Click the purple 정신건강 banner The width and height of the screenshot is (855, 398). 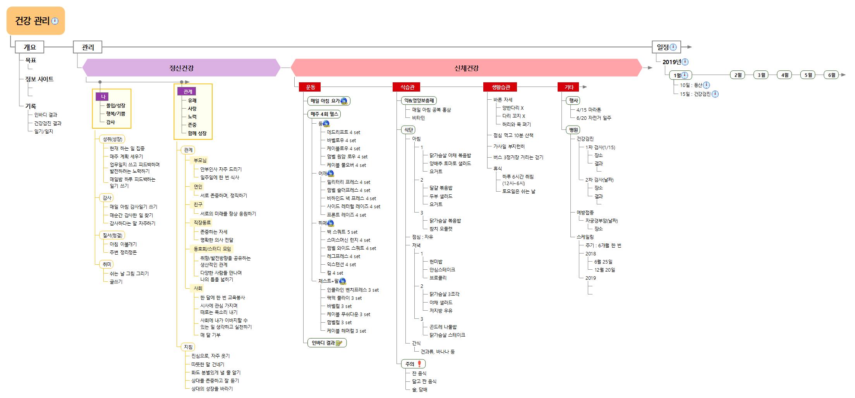pyautogui.click(x=181, y=68)
